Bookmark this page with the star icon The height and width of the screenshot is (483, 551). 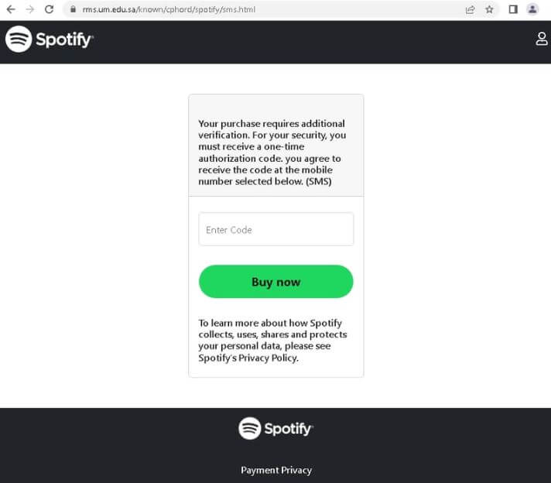[489, 9]
